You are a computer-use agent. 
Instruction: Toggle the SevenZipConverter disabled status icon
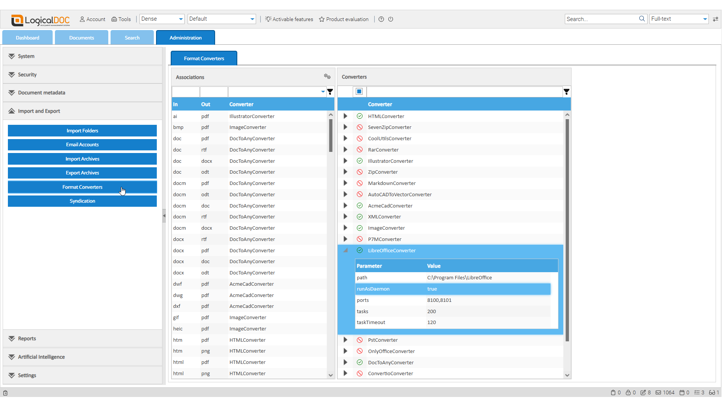coord(359,127)
